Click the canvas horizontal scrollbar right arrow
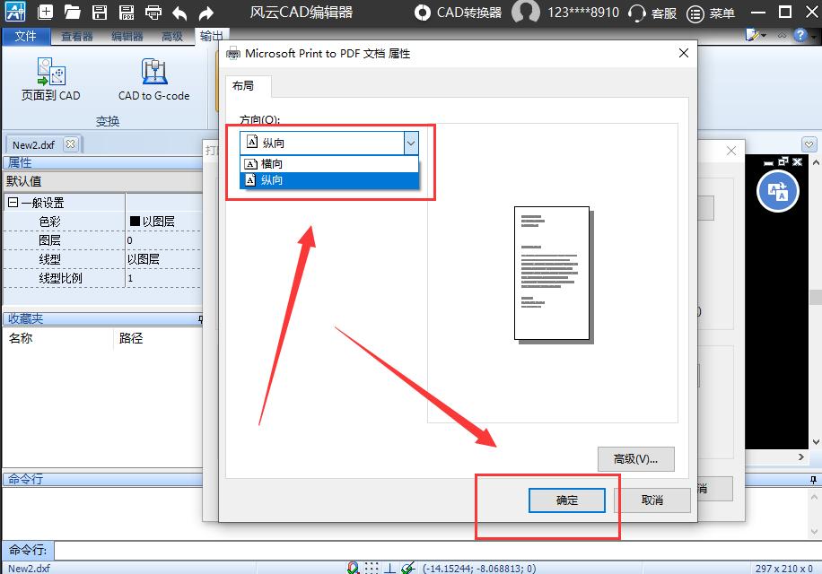This screenshot has width=822, height=574. click(x=801, y=457)
